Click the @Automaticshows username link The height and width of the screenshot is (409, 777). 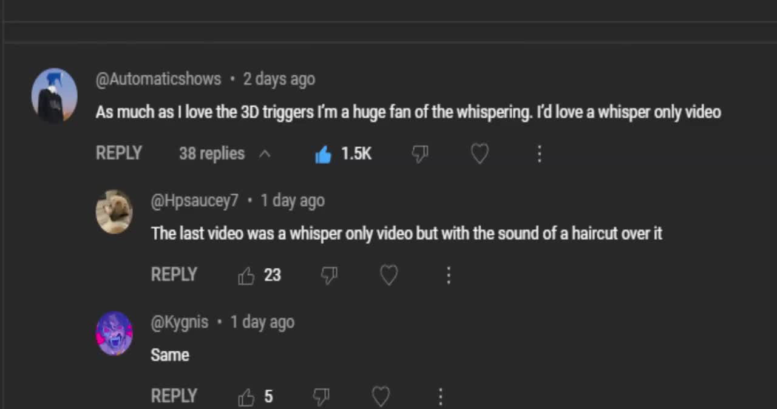[158, 79]
